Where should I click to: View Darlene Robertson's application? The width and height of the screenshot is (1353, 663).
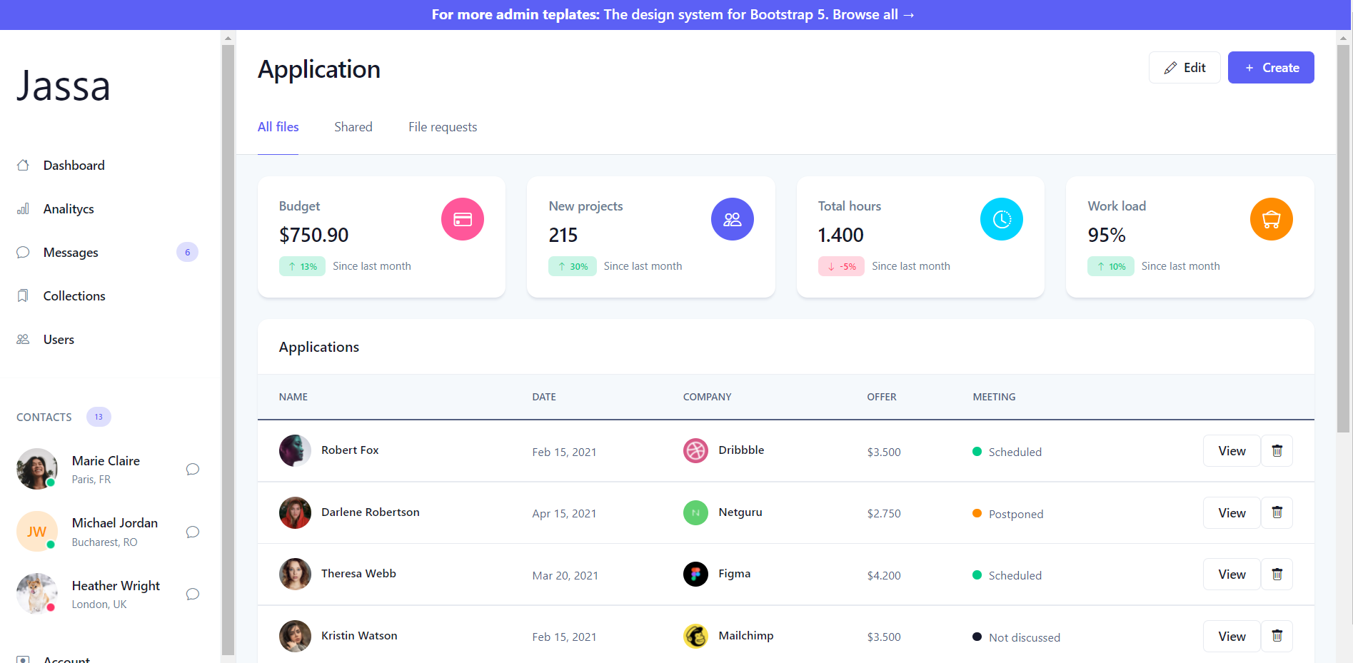[1231, 512]
